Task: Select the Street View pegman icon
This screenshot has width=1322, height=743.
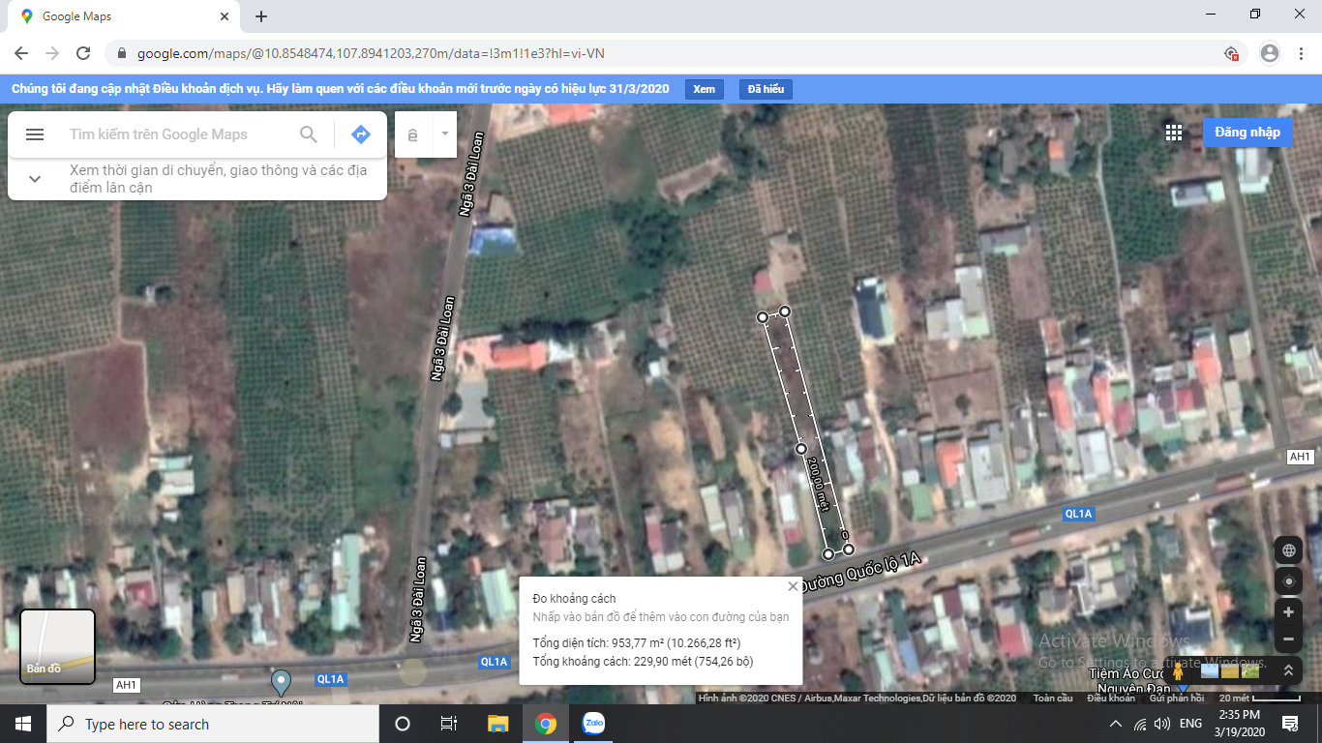Action: point(1178,669)
